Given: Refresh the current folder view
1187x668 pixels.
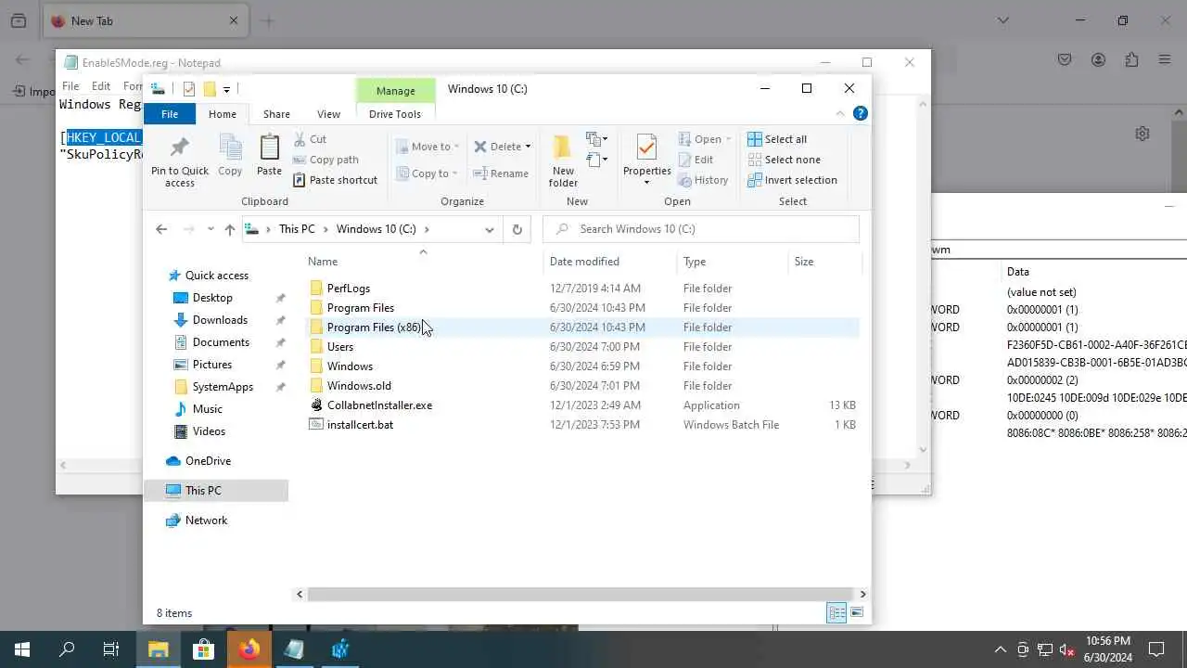Looking at the screenshot, I should click(x=517, y=229).
